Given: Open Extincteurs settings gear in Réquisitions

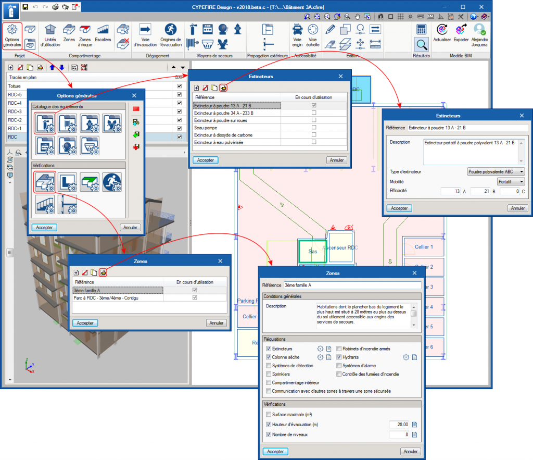Looking at the screenshot, I should (320, 349).
